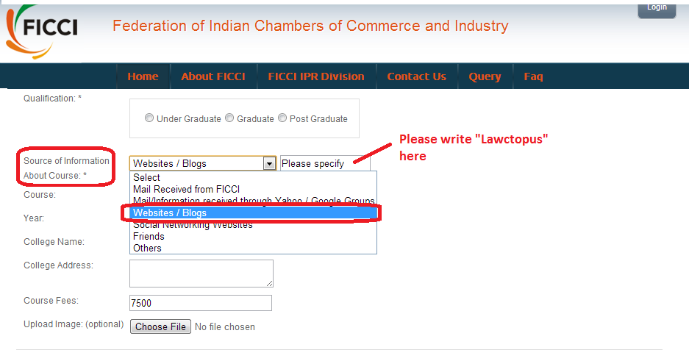Screen dimensions: 689x350
Task: Choose the Graduate qualification option
Action: [229, 118]
